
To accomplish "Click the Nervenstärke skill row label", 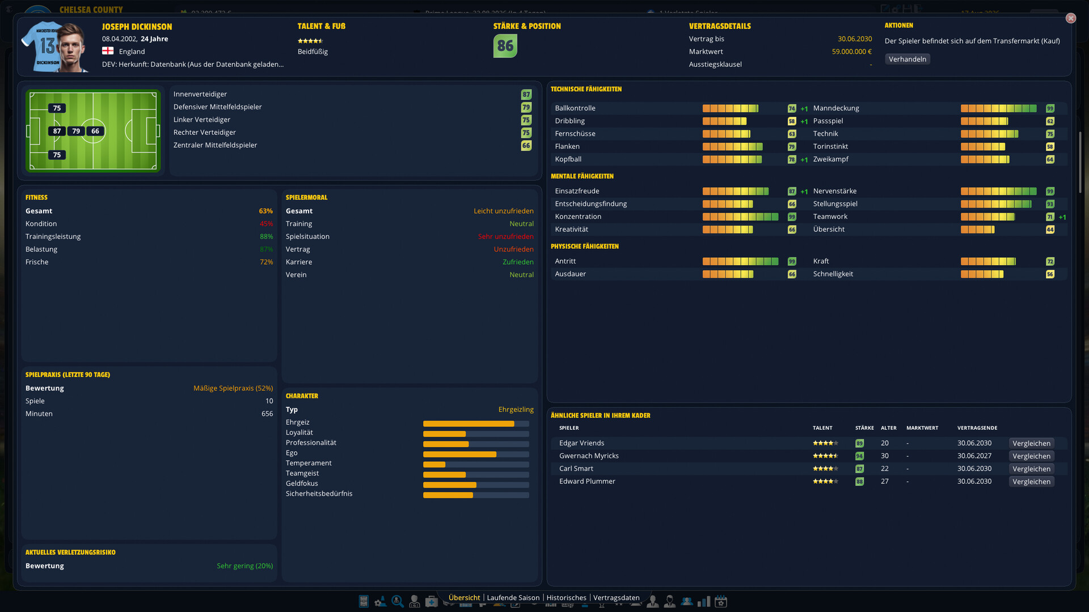I will (x=835, y=191).
